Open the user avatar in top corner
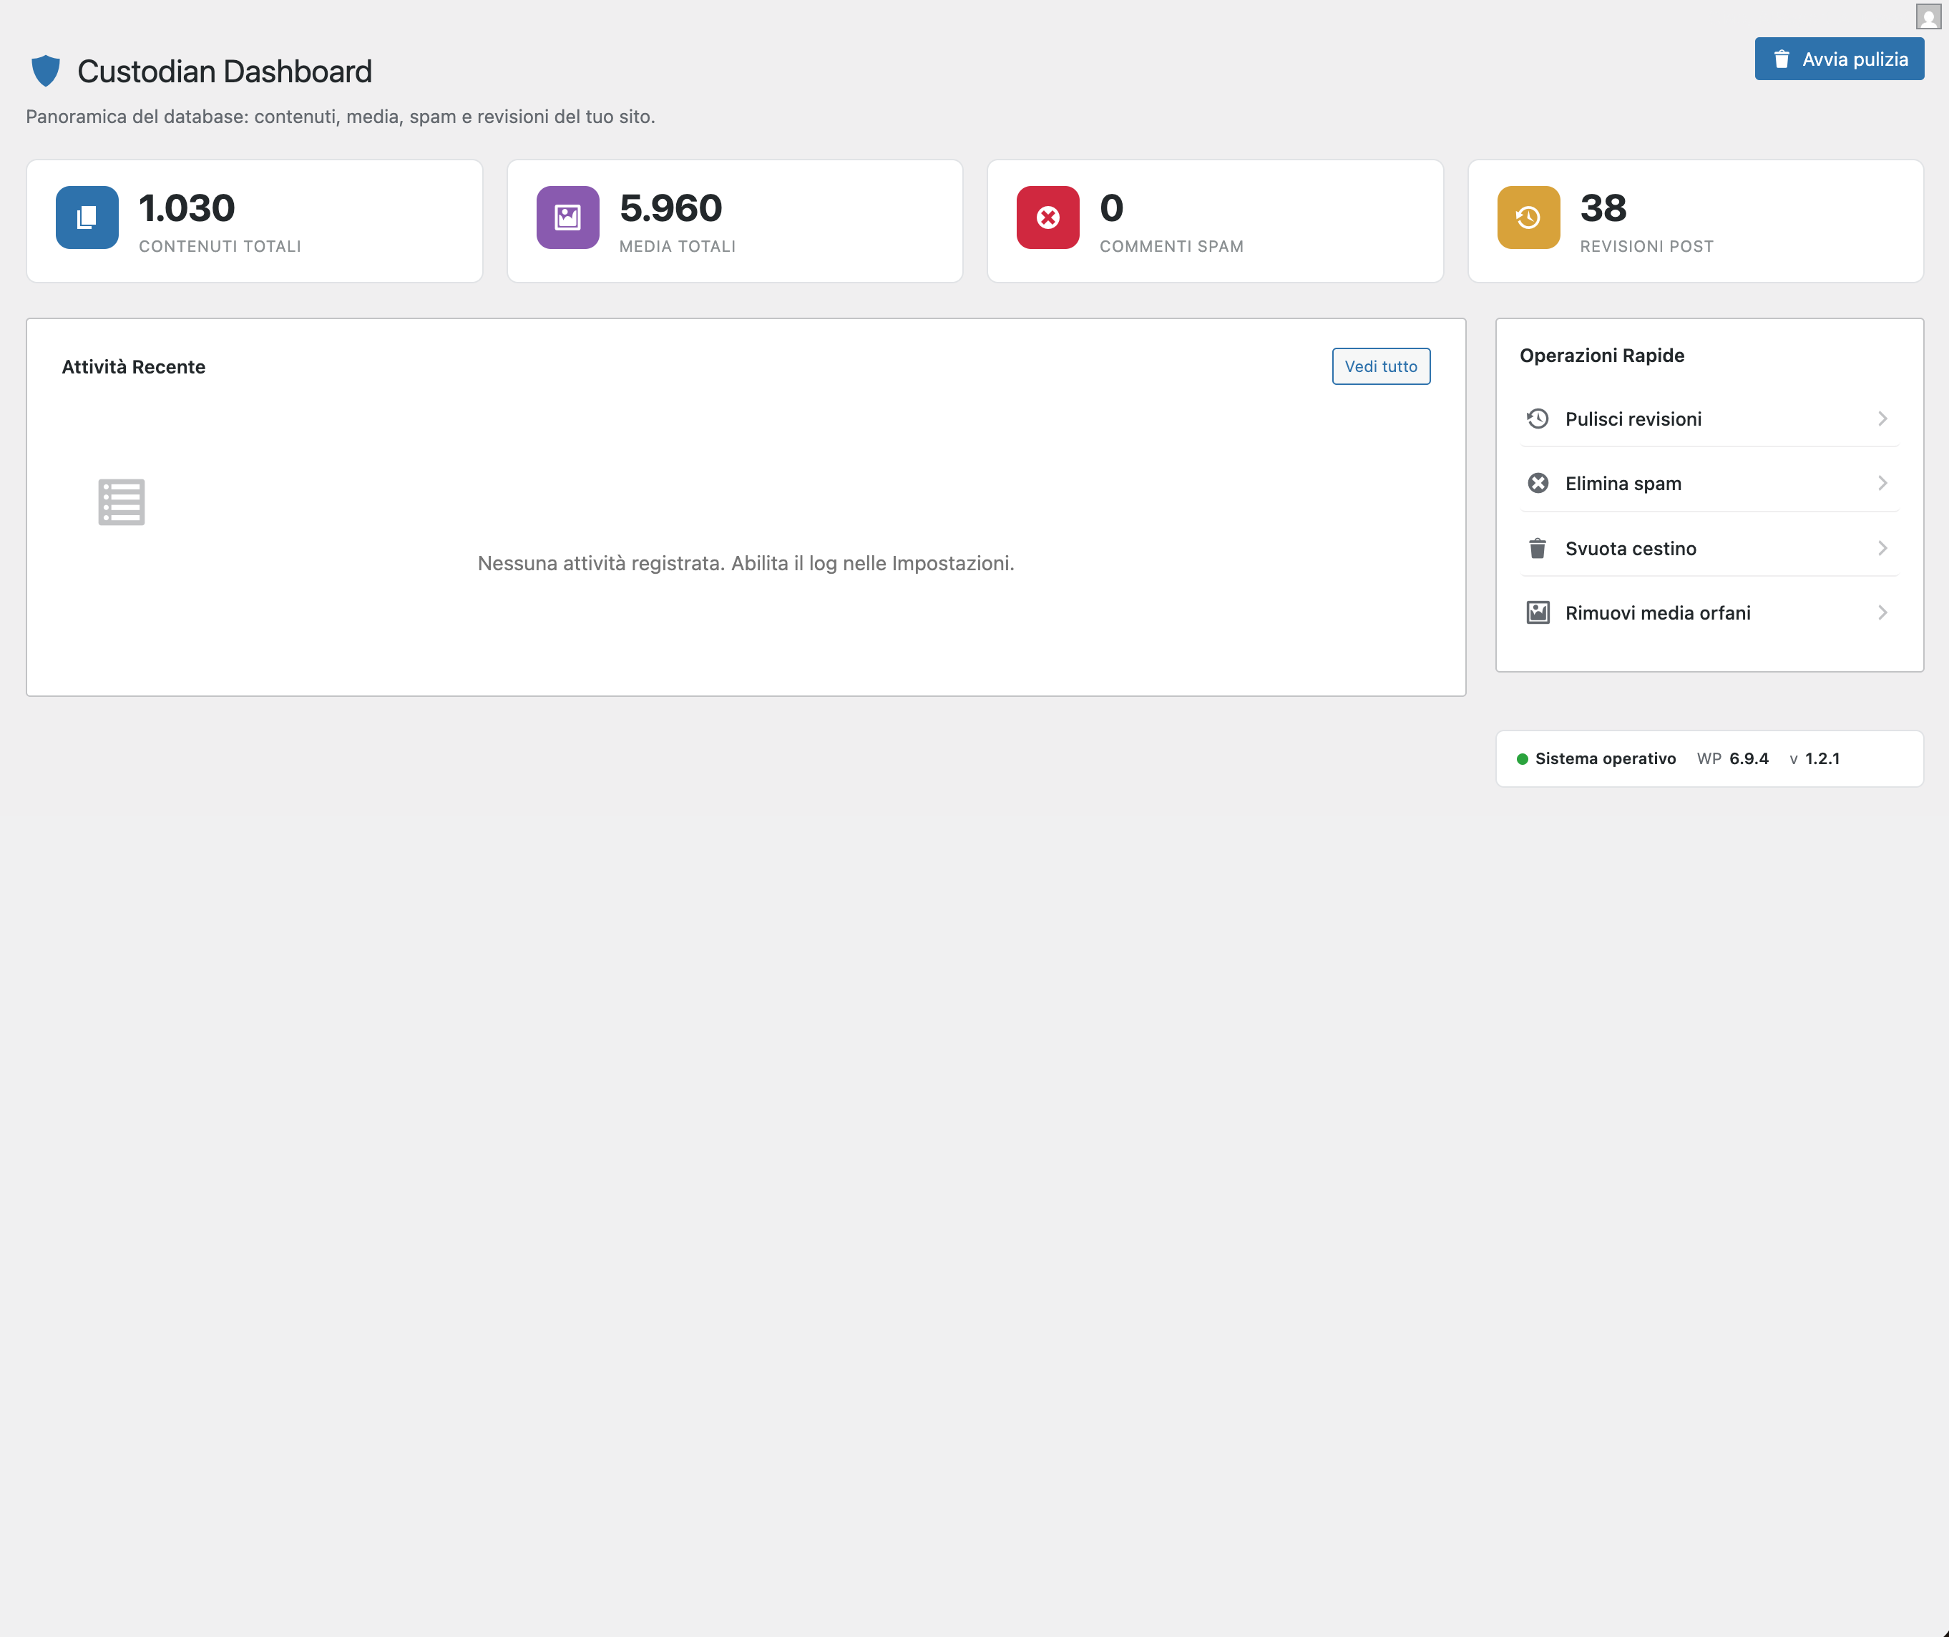Image resolution: width=1949 pixels, height=1637 pixels. (1928, 16)
